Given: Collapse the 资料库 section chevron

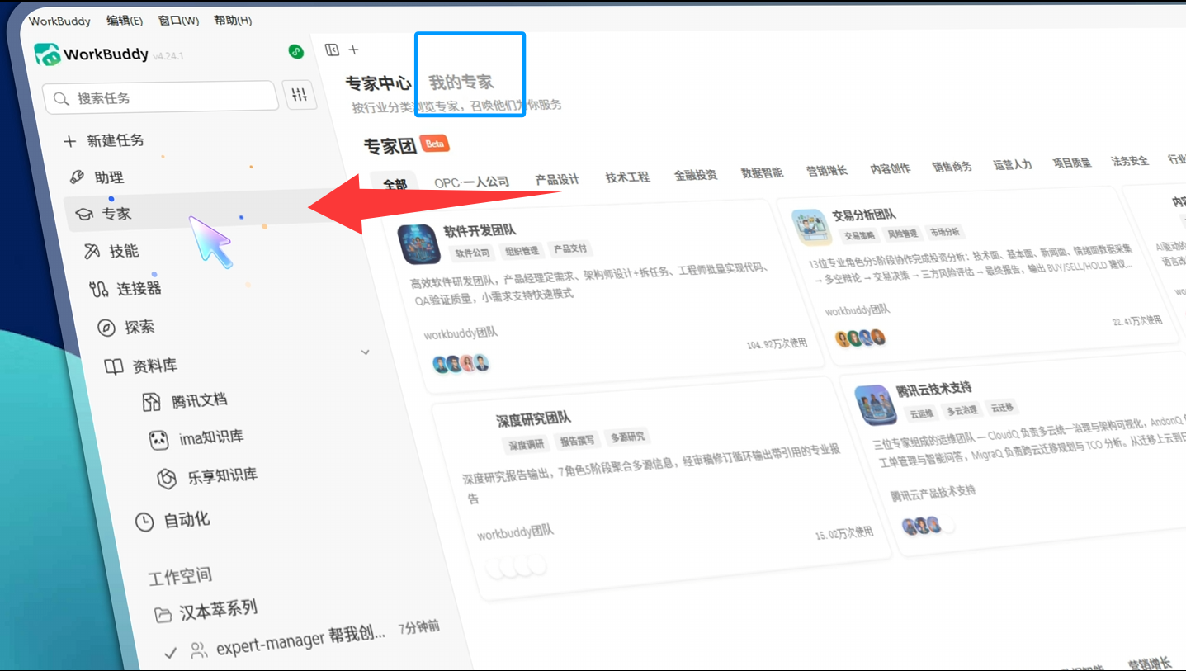Looking at the screenshot, I should point(365,352).
